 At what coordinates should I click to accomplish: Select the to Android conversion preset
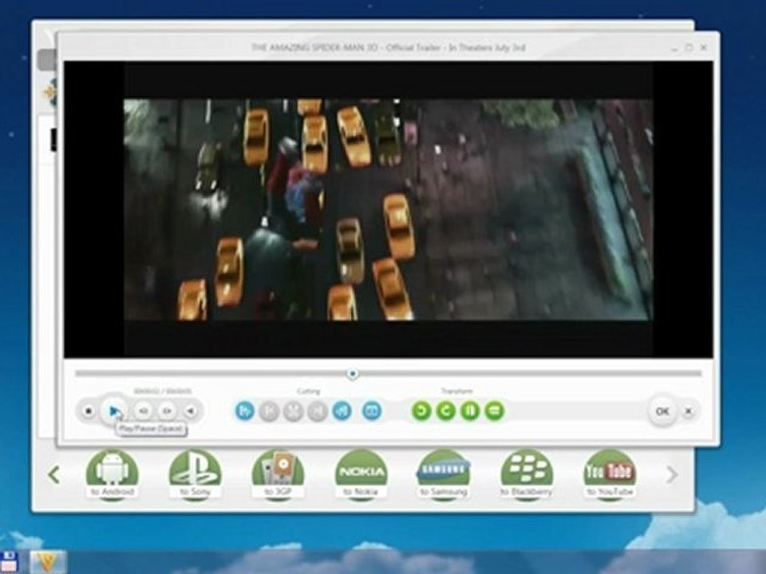113,474
